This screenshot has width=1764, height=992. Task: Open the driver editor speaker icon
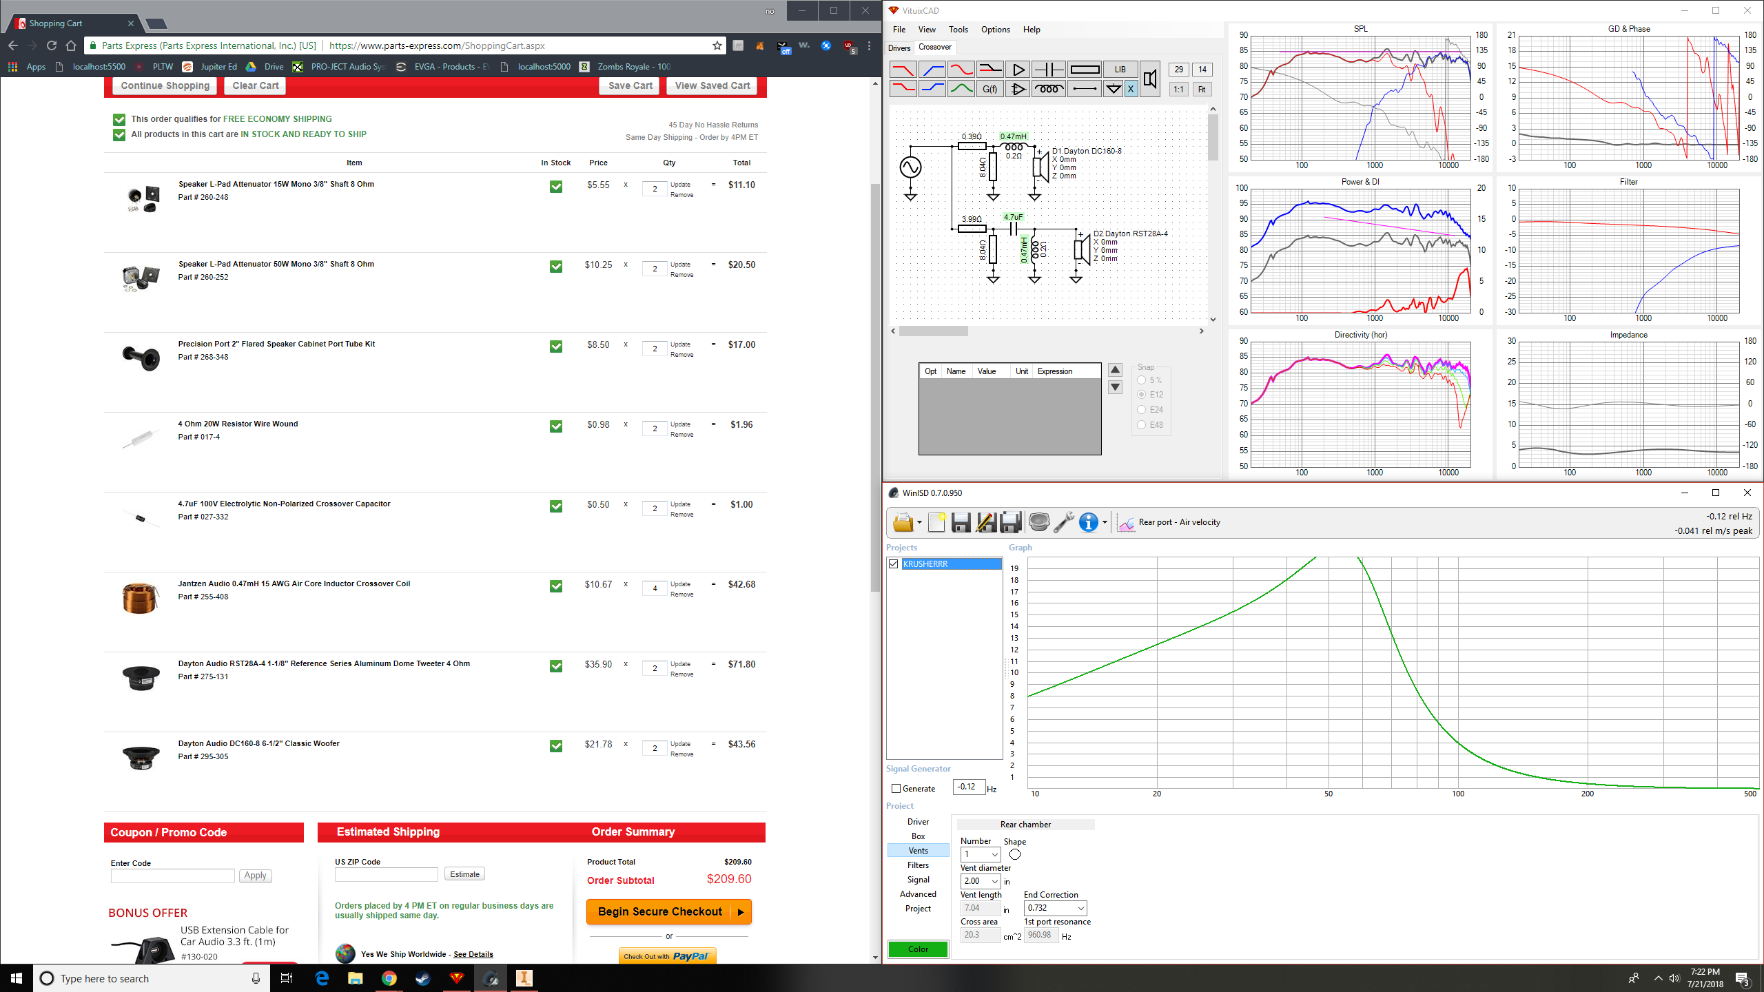point(1038,522)
